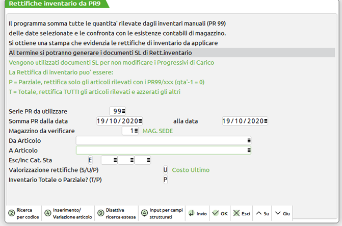The width and height of the screenshot is (342, 226).
Task: Open date picker for Somma PR dalla data
Action: 141,121
